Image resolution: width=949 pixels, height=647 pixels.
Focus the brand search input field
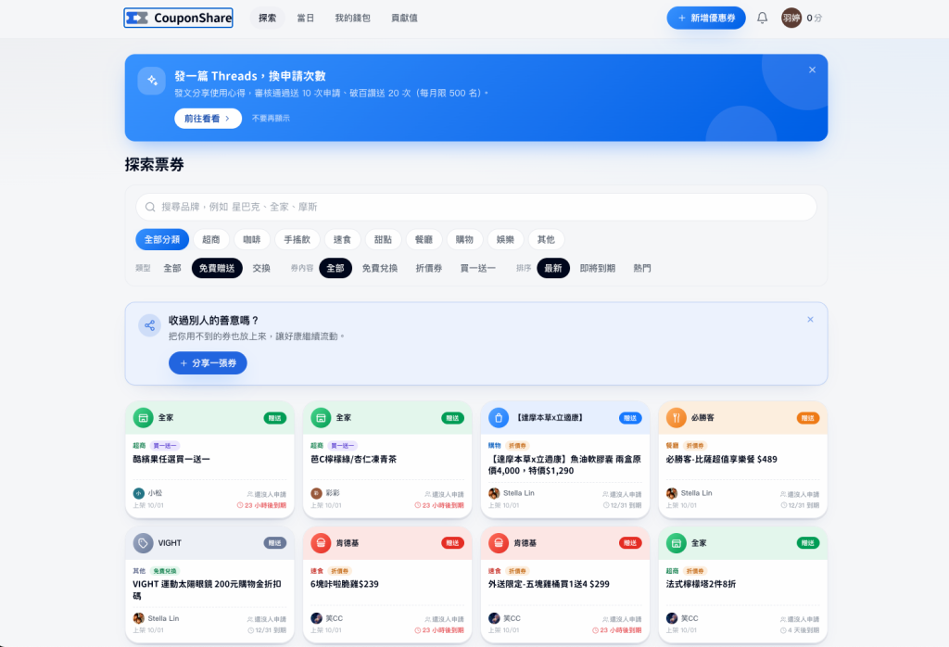point(476,207)
